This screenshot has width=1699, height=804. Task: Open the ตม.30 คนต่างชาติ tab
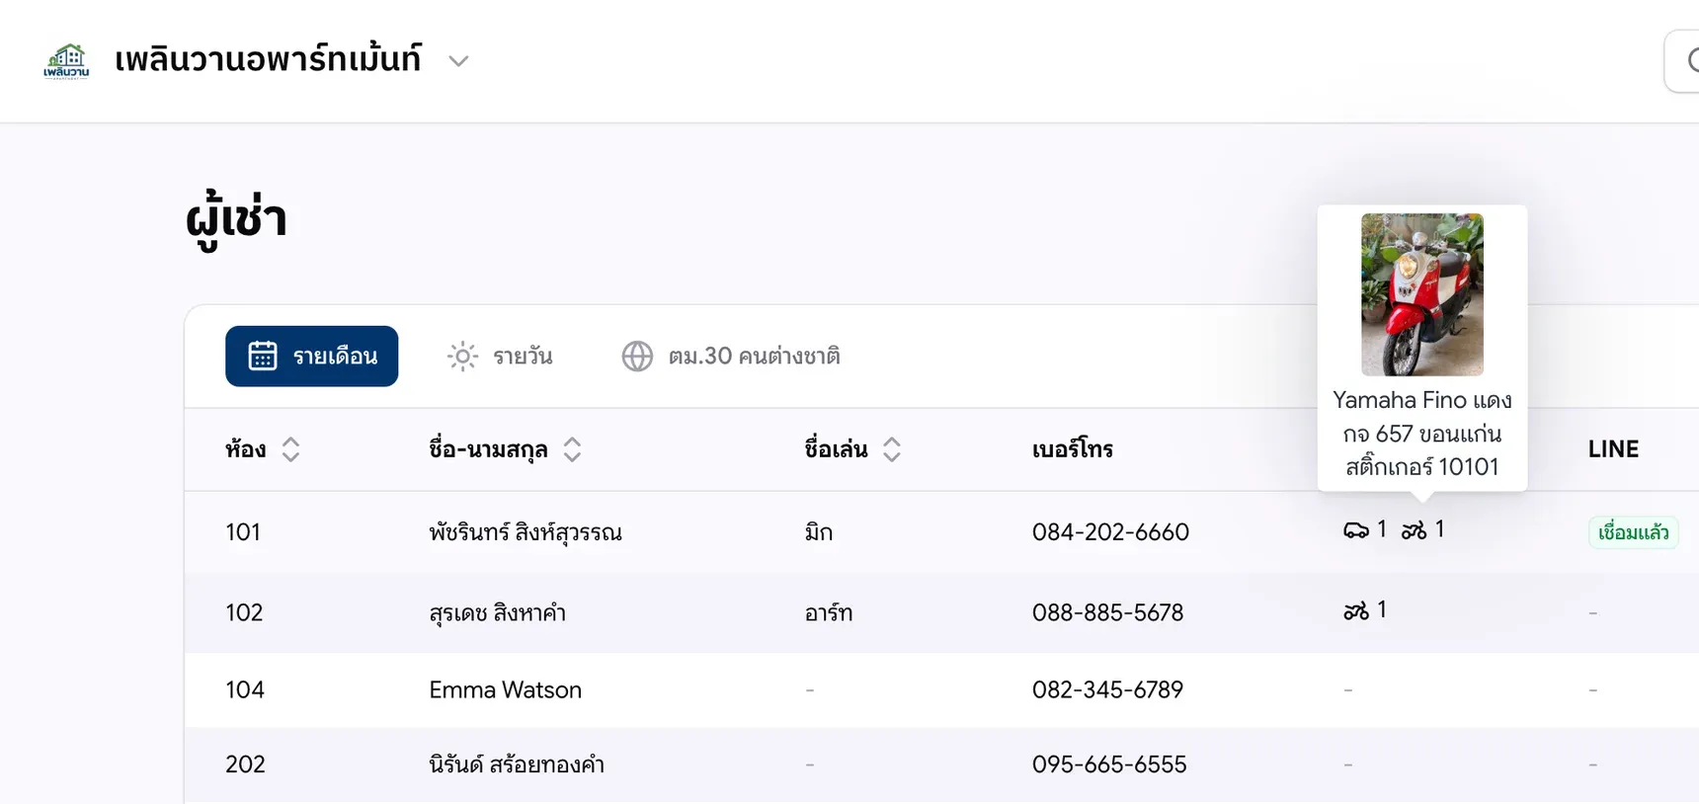730,356
